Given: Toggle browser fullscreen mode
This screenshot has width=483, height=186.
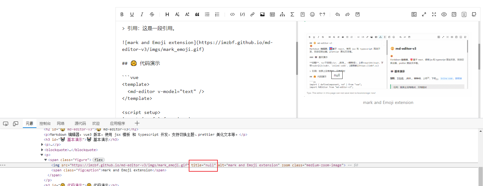Looking at the screenshot, I should click(434, 14).
